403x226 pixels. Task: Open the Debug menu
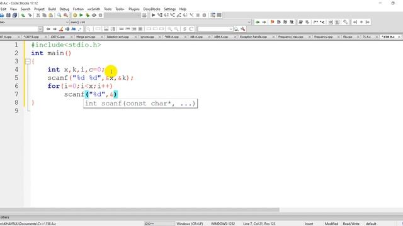click(64, 9)
